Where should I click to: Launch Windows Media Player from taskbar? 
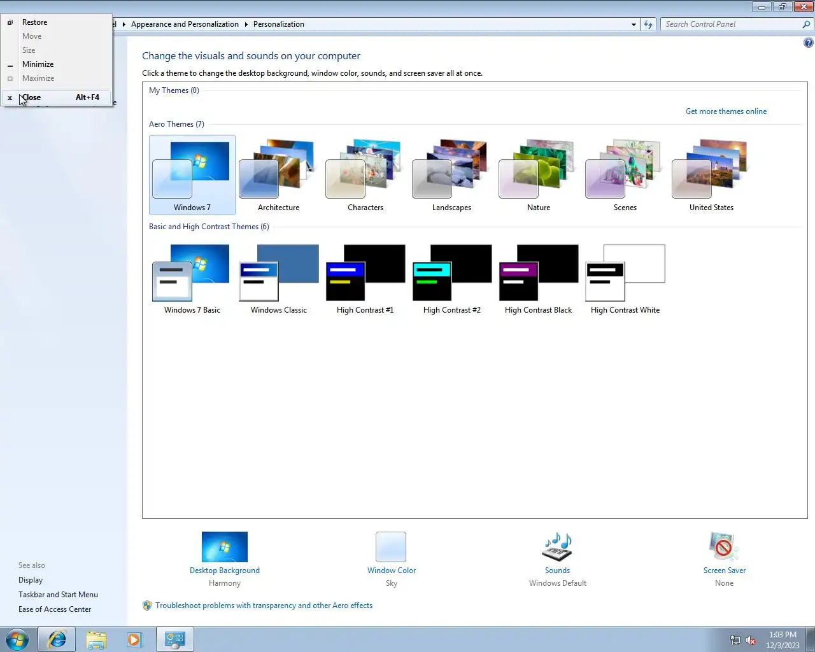(x=135, y=639)
